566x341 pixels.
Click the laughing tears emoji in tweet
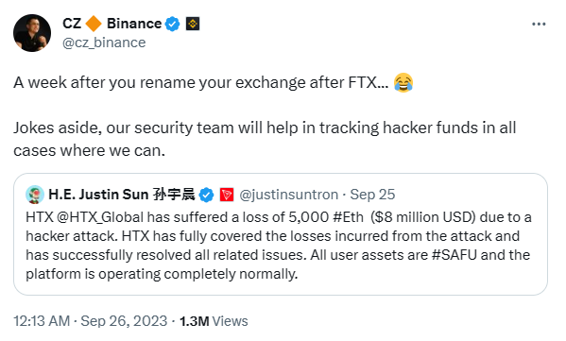[x=403, y=82]
